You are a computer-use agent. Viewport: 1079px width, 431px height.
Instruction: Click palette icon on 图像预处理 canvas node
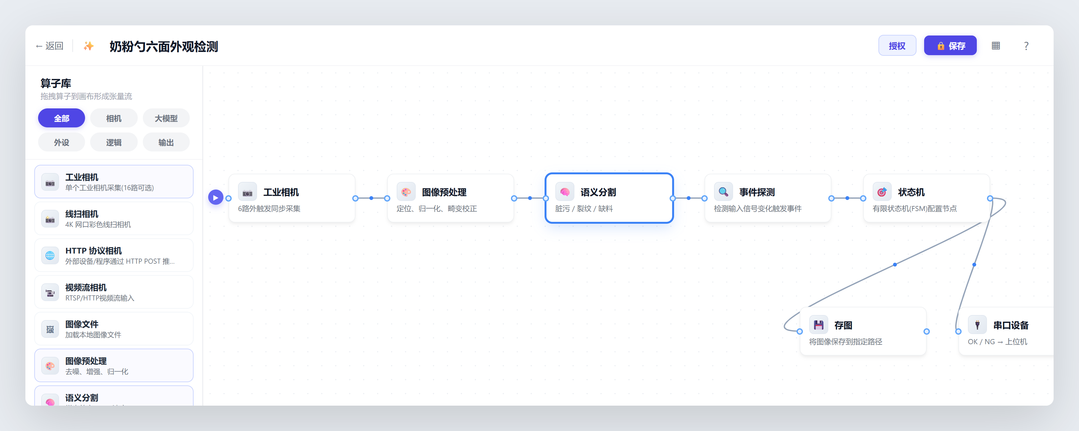tap(406, 192)
